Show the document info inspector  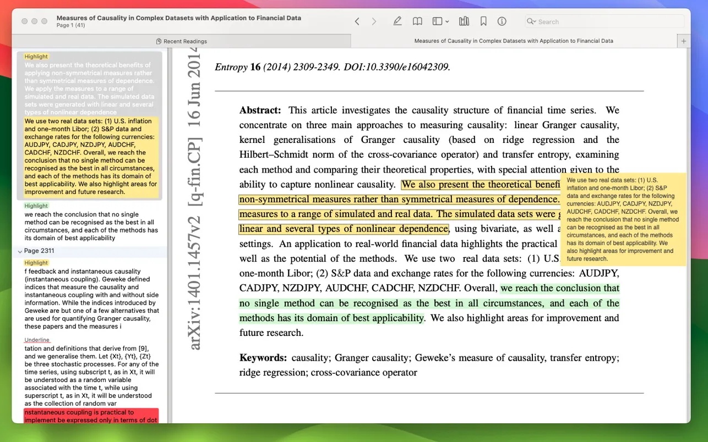502,21
